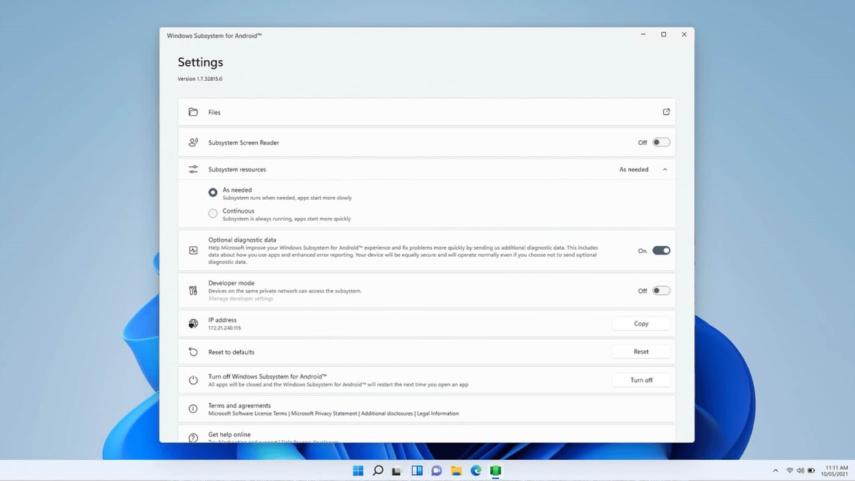This screenshot has height=481, width=855.
Task: Open the Windows Subsystem for Android taskbar icon
Action: click(495, 471)
